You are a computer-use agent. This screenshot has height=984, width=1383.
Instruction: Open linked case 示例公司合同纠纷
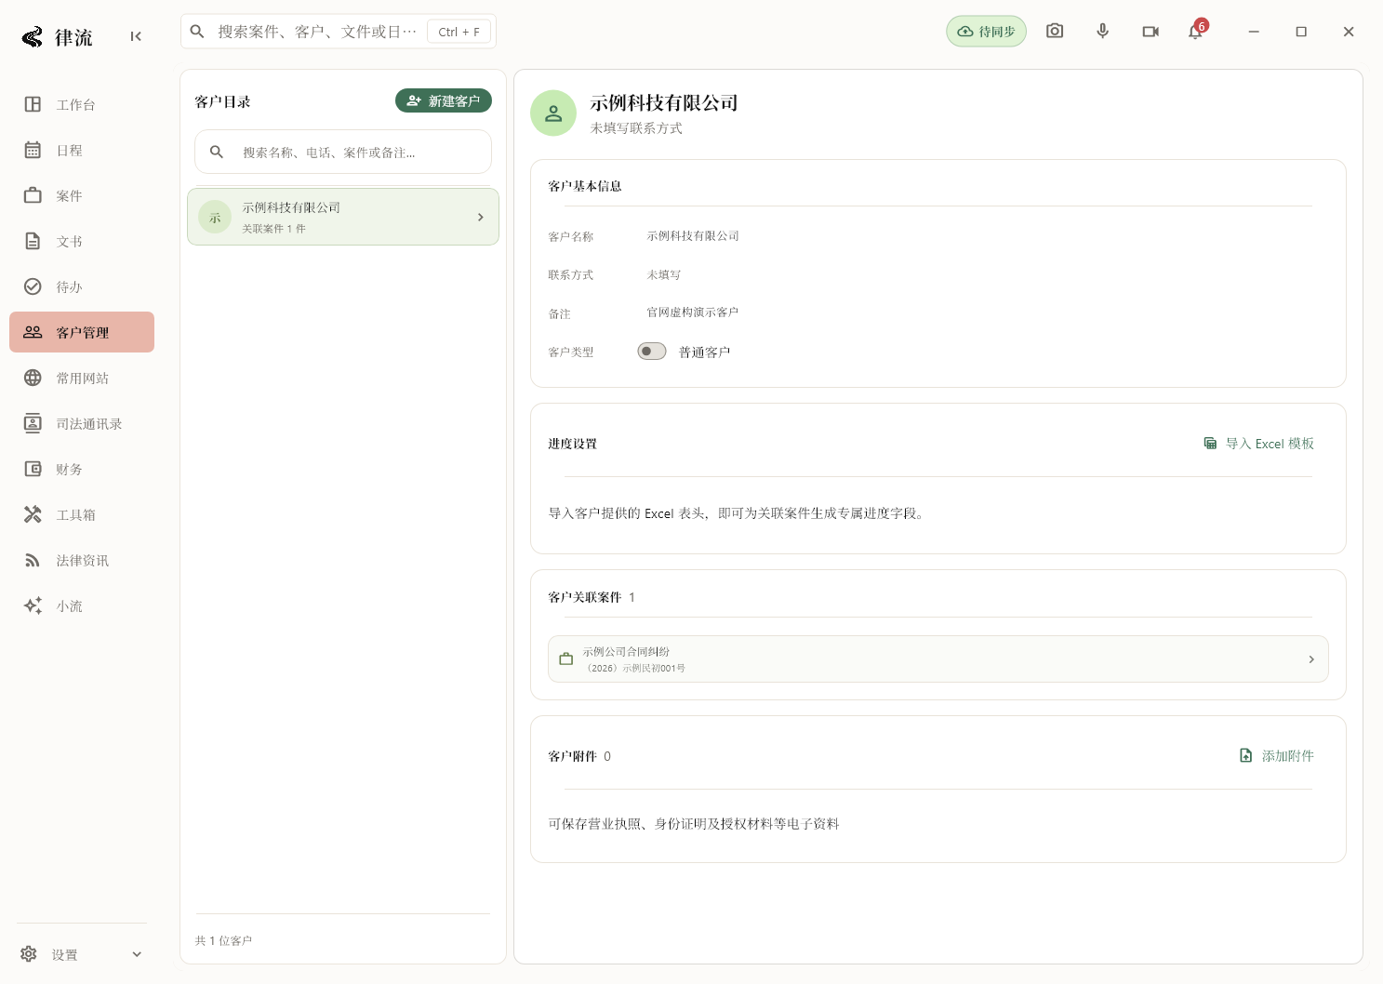938,659
